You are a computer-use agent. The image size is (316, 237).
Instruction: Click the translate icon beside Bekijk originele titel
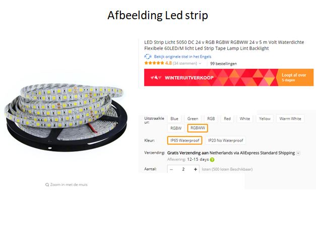[148, 57]
